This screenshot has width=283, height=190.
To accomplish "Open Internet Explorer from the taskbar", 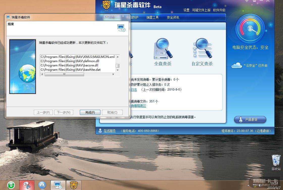I will (x=11, y=185).
